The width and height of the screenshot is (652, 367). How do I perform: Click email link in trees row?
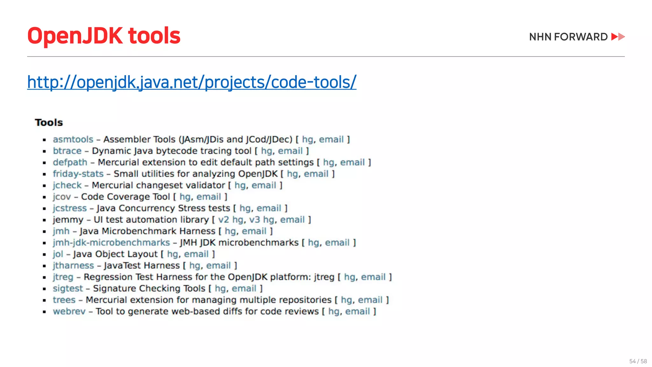[370, 300]
